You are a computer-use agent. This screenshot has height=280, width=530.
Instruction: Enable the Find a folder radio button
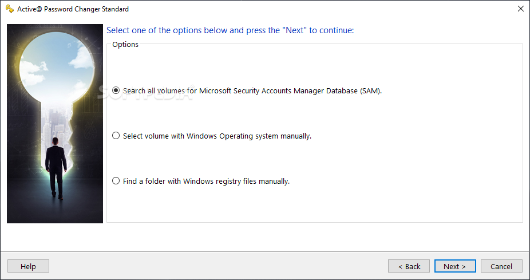116,181
